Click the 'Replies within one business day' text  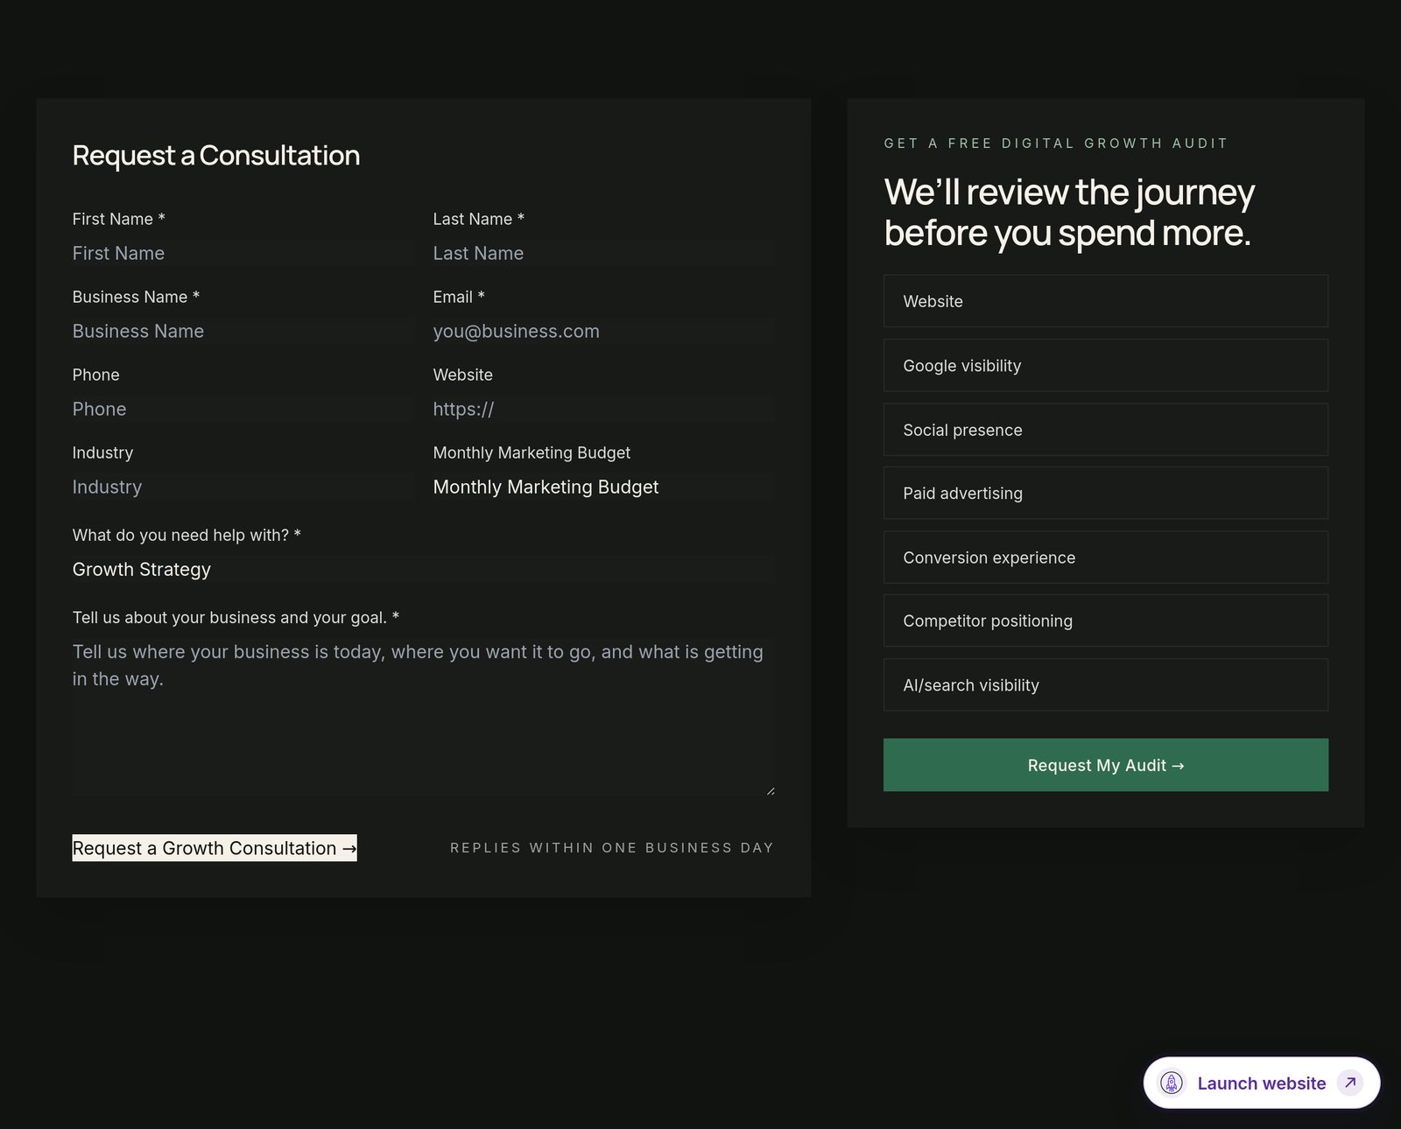click(612, 848)
